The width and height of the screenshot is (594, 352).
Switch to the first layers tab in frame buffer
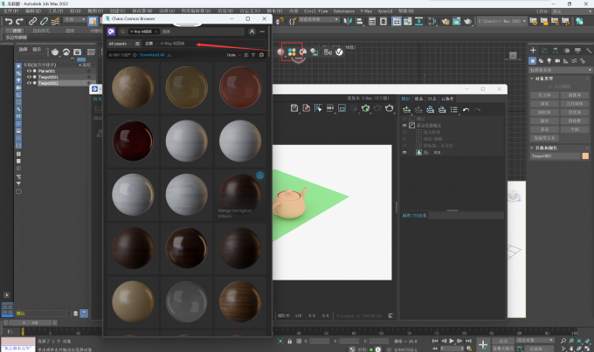tap(405, 99)
